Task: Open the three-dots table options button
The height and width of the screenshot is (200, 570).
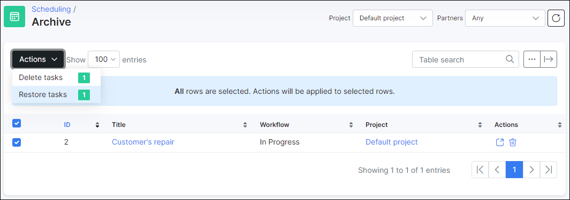Action: (x=532, y=59)
